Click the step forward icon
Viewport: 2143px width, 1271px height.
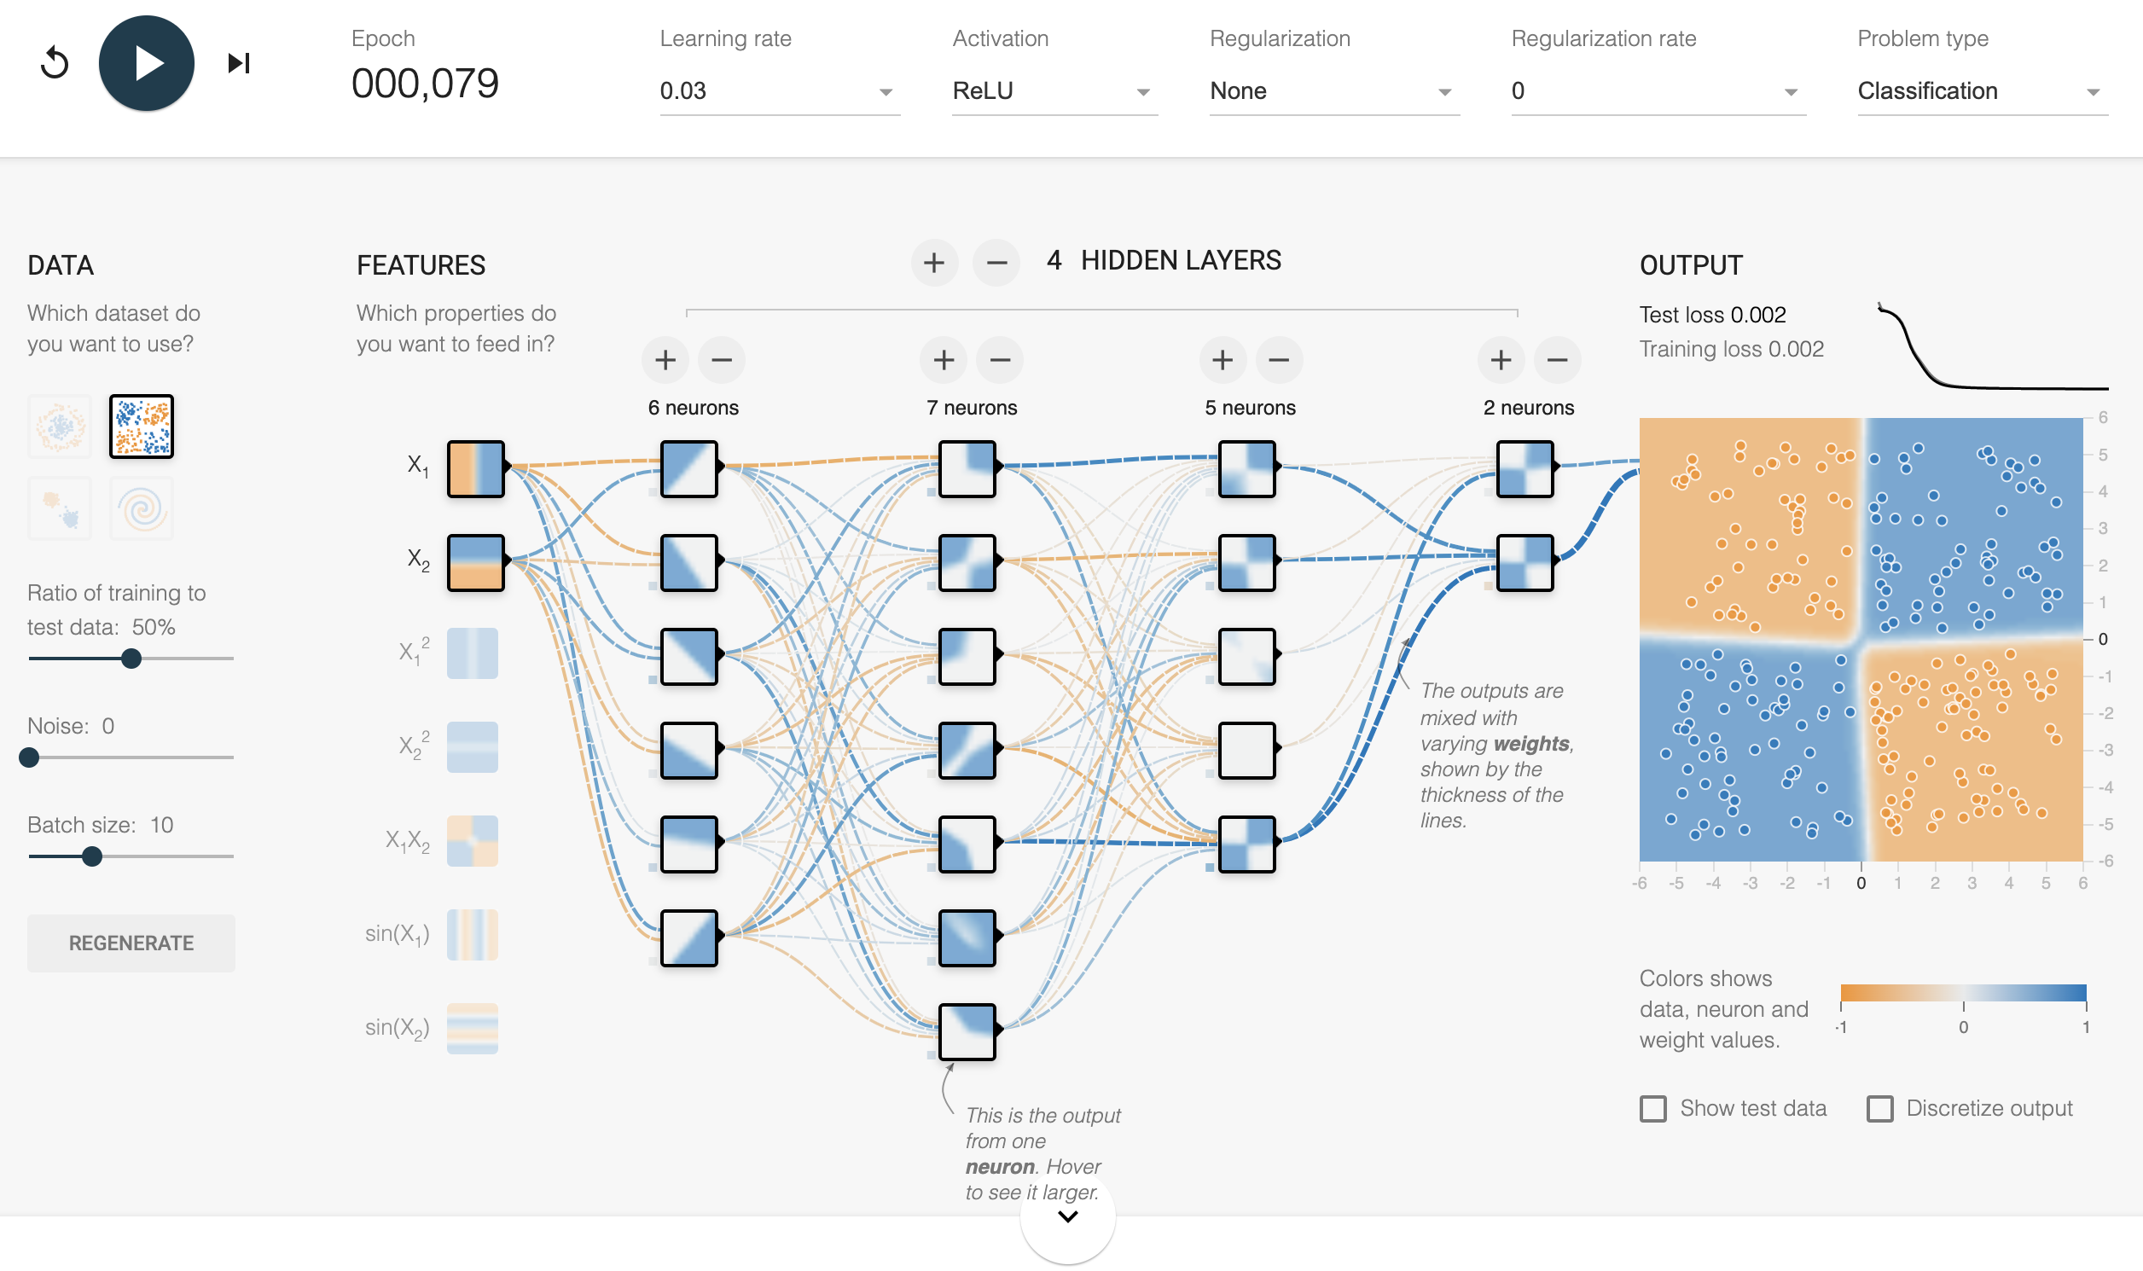(x=239, y=63)
